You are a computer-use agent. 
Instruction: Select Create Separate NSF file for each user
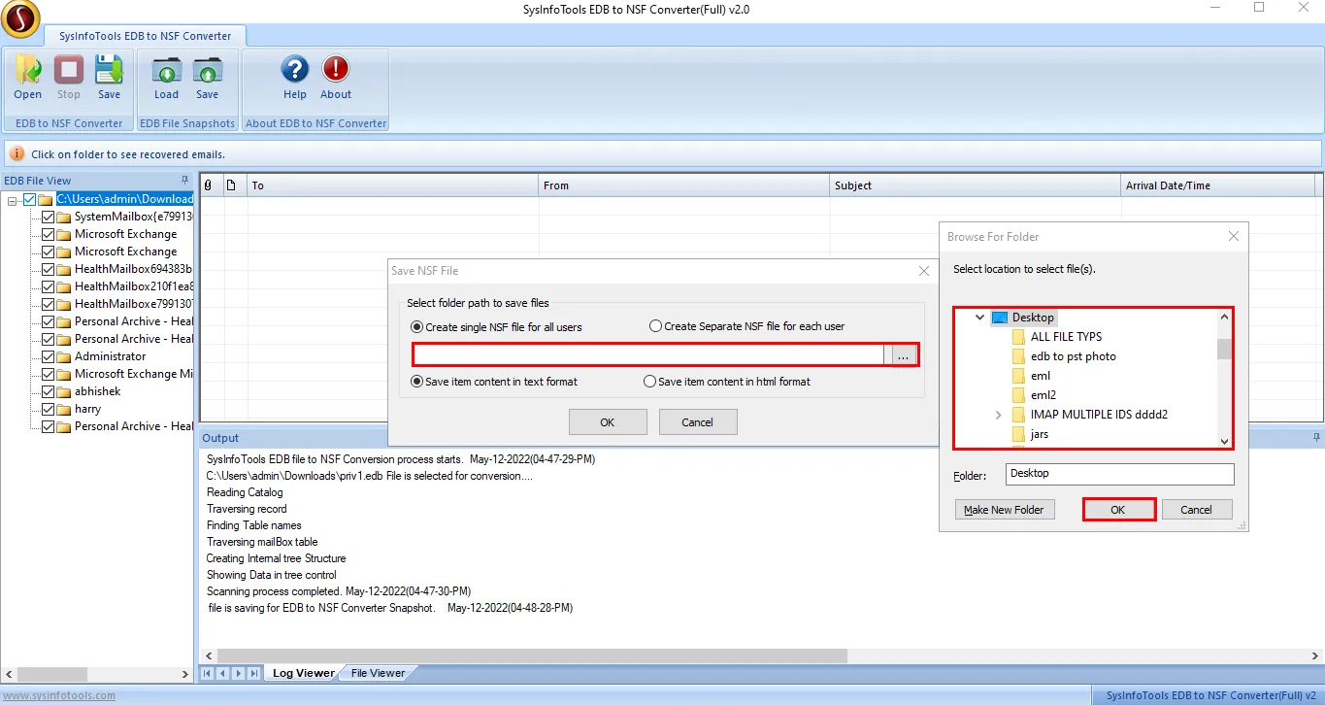pyautogui.click(x=655, y=326)
